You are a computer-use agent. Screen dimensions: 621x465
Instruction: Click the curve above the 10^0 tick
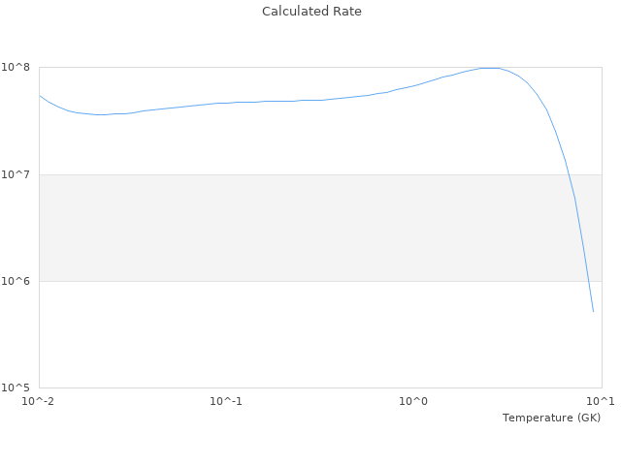pyautogui.click(x=414, y=85)
